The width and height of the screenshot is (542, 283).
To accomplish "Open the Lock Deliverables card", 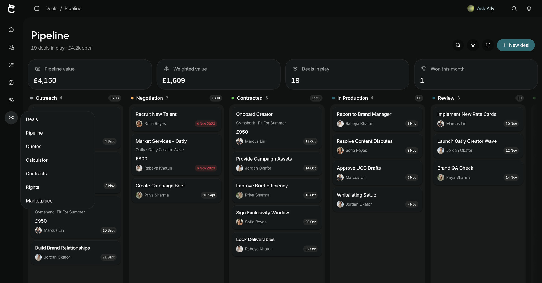I will (277, 244).
